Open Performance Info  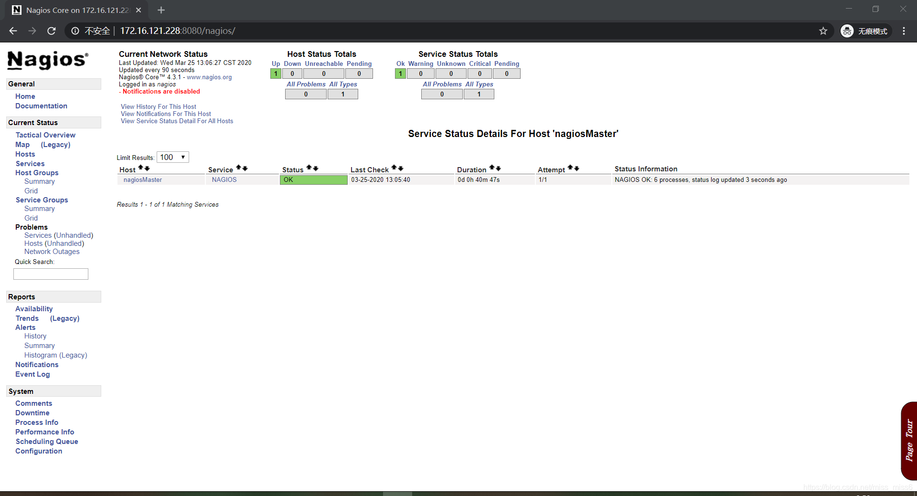(45, 432)
